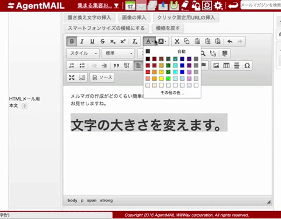Click the Paste clipboard icon
281x219 pixels.
tap(197, 41)
